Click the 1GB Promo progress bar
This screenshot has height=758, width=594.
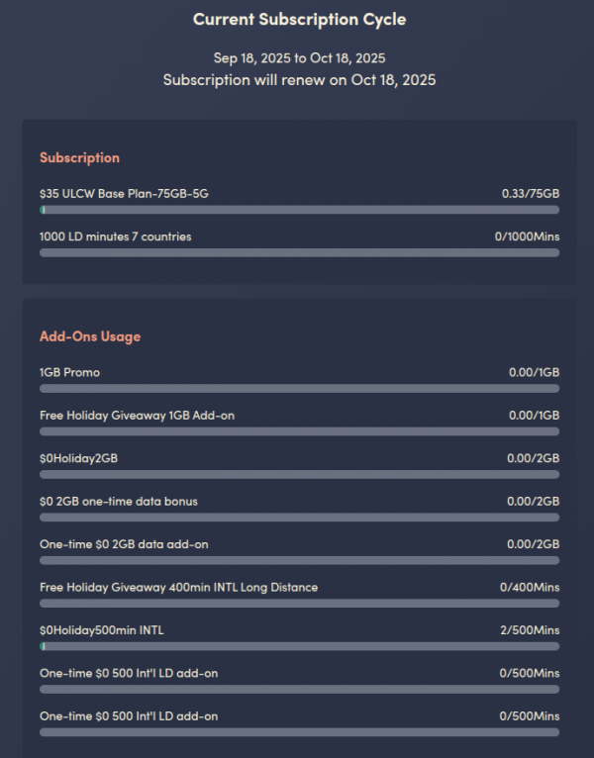coord(299,388)
